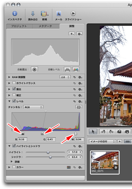Click the Mail (メール) stamp icon
The image size is (132, 189).
59,13
